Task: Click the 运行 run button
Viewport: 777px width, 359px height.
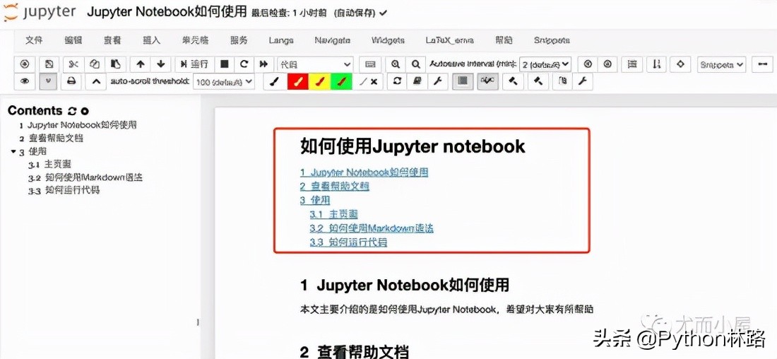Action: coord(194,64)
